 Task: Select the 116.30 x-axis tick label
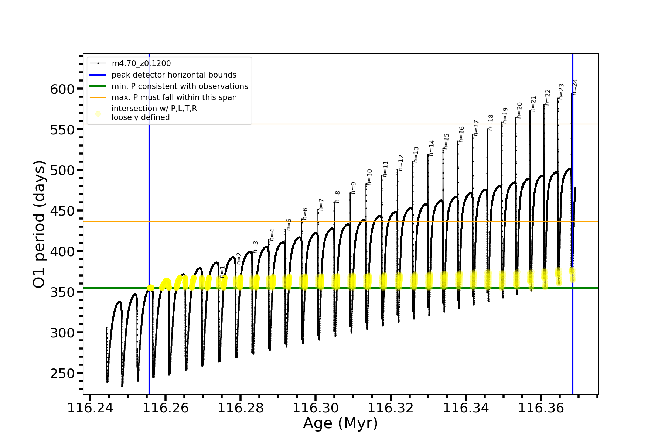316,408
